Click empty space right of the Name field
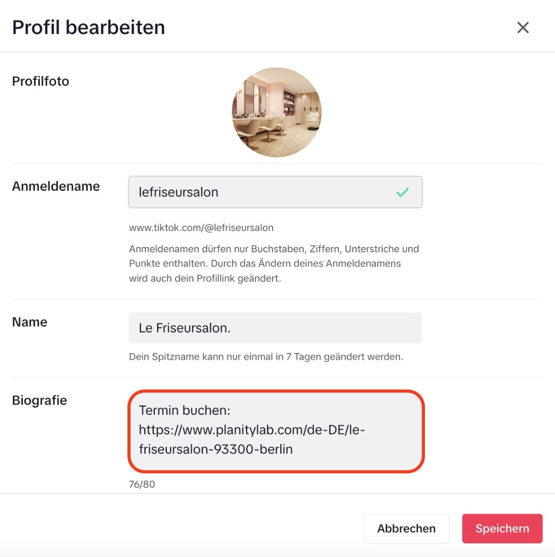Image resolution: width=555 pixels, height=557 pixels. tap(481, 328)
